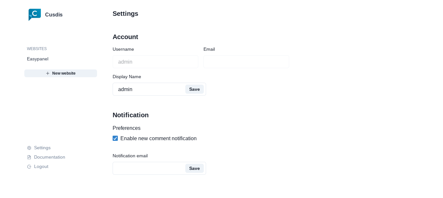Save the notification email
This screenshot has height=198, width=443.
(194, 168)
